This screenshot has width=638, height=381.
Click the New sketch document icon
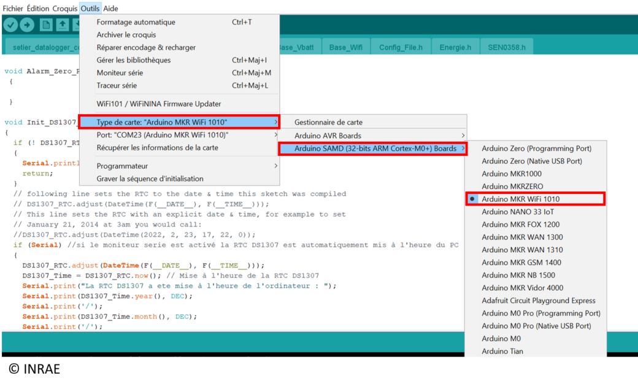click(x=45, y=25)
